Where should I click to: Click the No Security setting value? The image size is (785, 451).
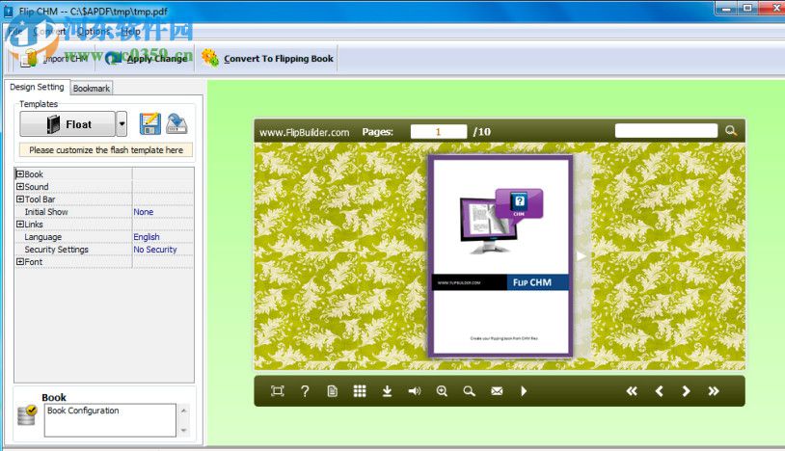click(x=155, y=249)
